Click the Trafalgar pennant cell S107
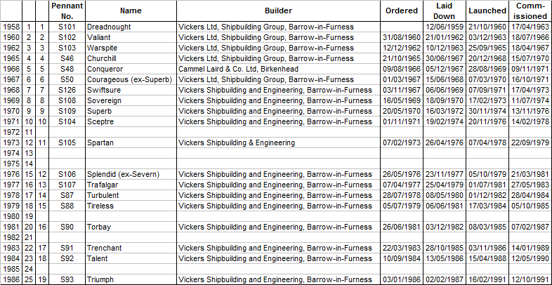The width and height of the screenshot is (552, 285). pyautogui.click(x=67, y=185)
